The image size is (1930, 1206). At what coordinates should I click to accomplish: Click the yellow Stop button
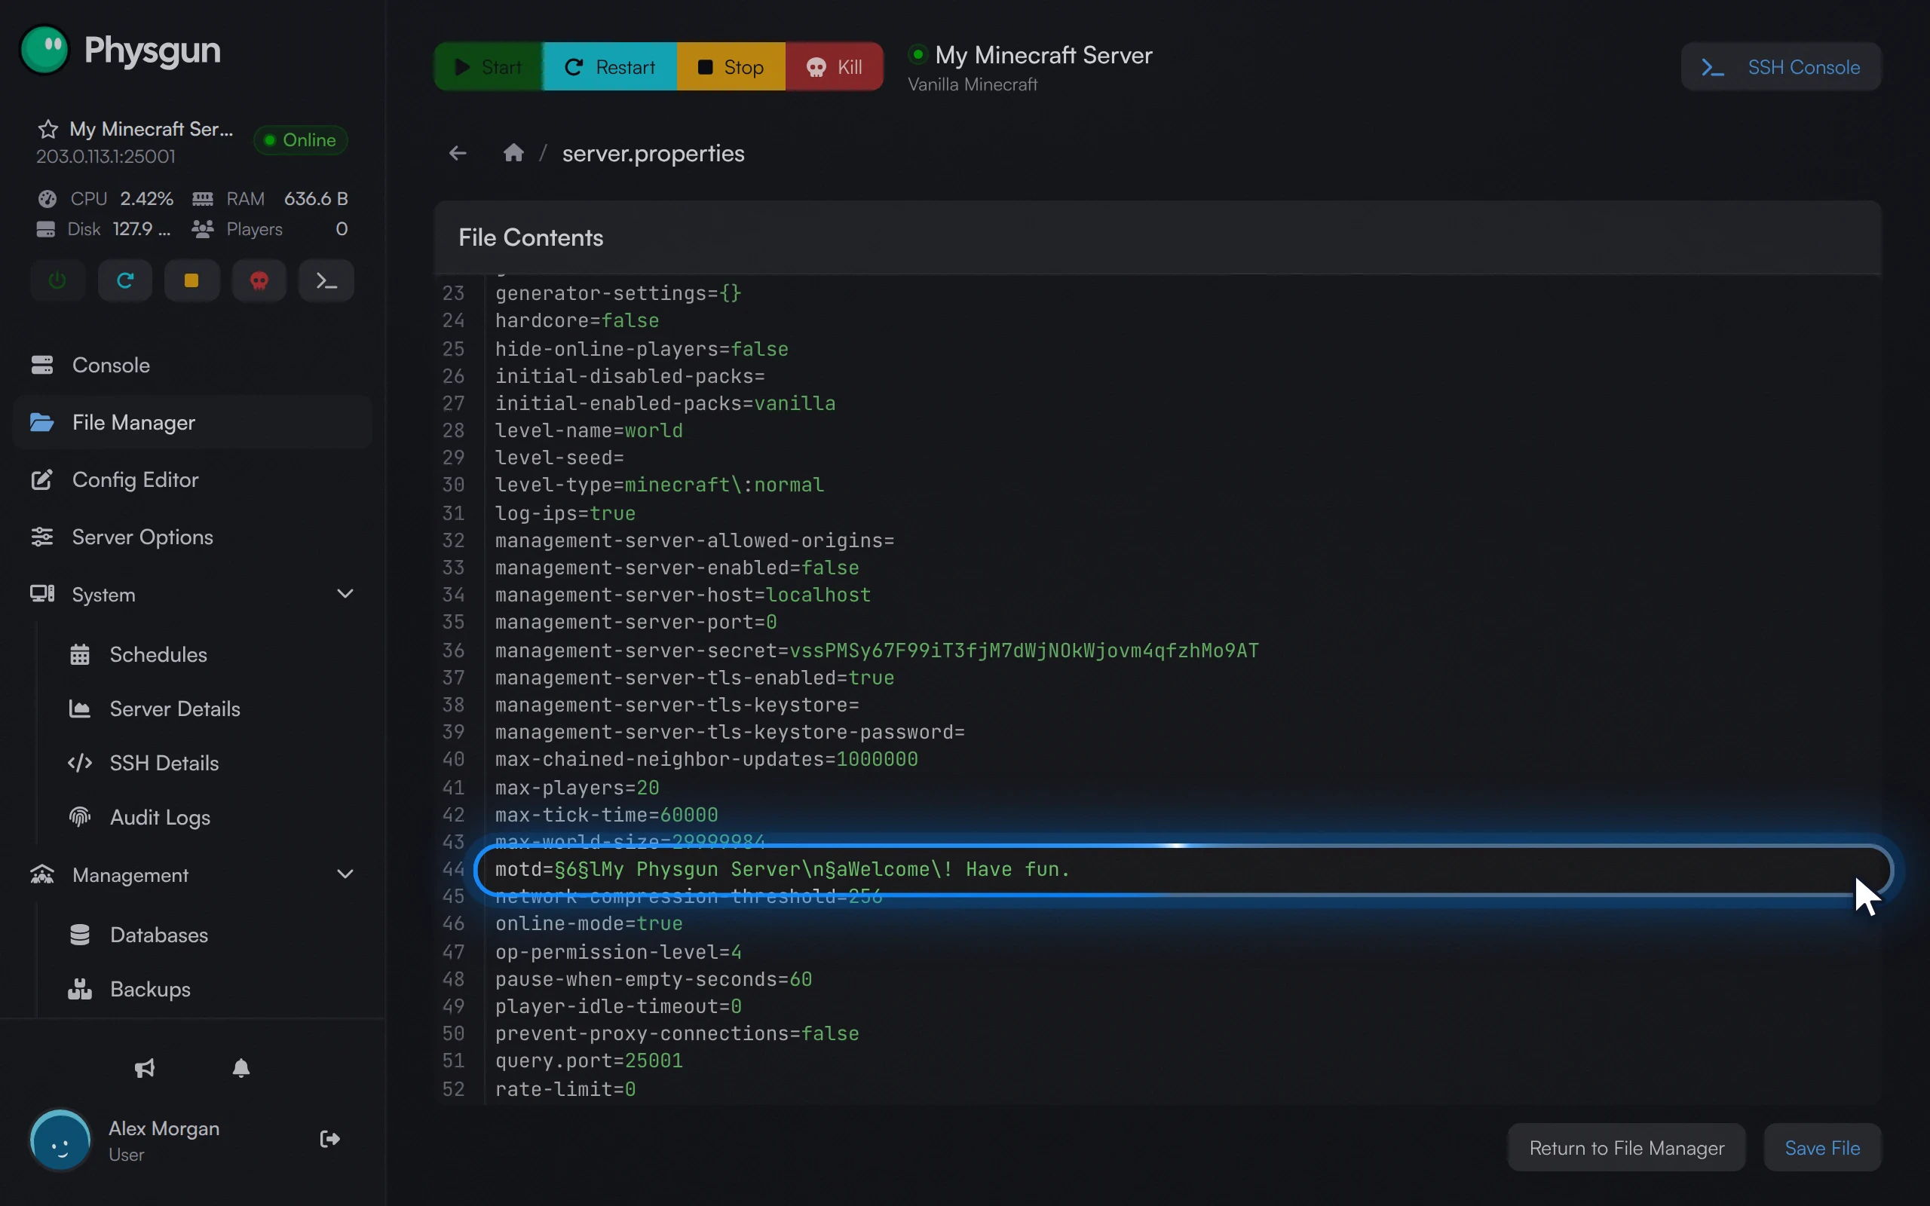point(731,67)
